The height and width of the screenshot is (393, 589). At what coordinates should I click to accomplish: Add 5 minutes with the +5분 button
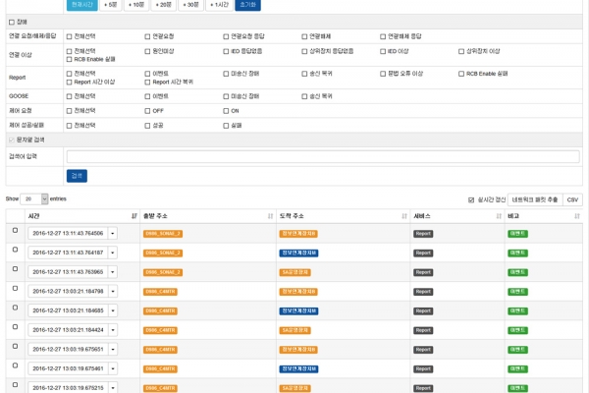pos(110,5)
